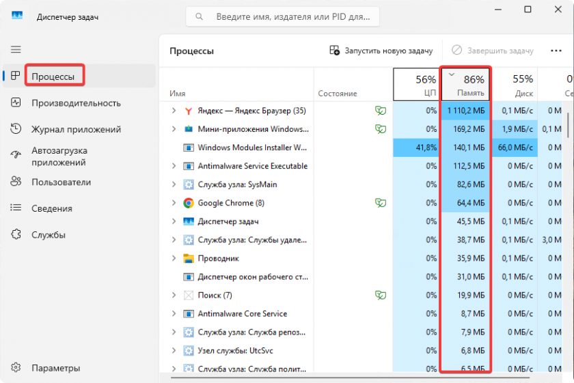The image size is (574, 383).
Task: Click the Yandex Browser process icon
Action: coord(189,111)
